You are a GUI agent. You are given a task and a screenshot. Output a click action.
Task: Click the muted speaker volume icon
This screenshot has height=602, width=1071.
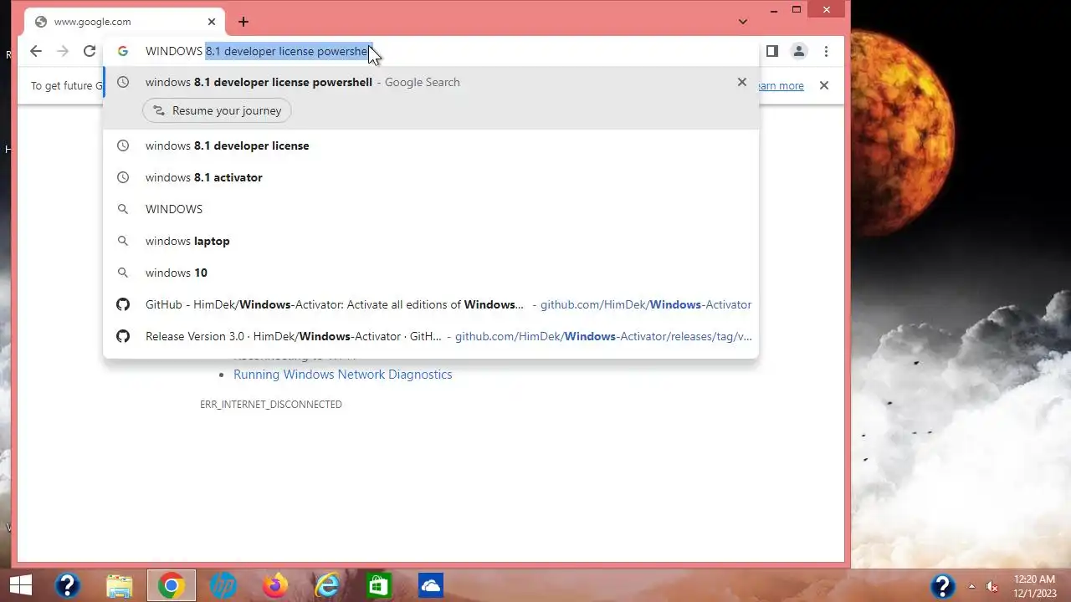coord(992,586)
